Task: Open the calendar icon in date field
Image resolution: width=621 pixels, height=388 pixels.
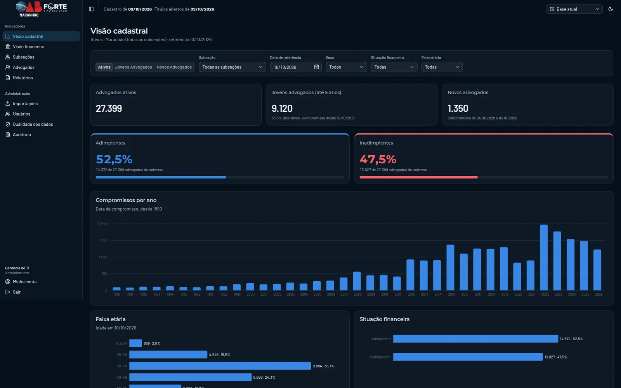Action: click(317, 67)
